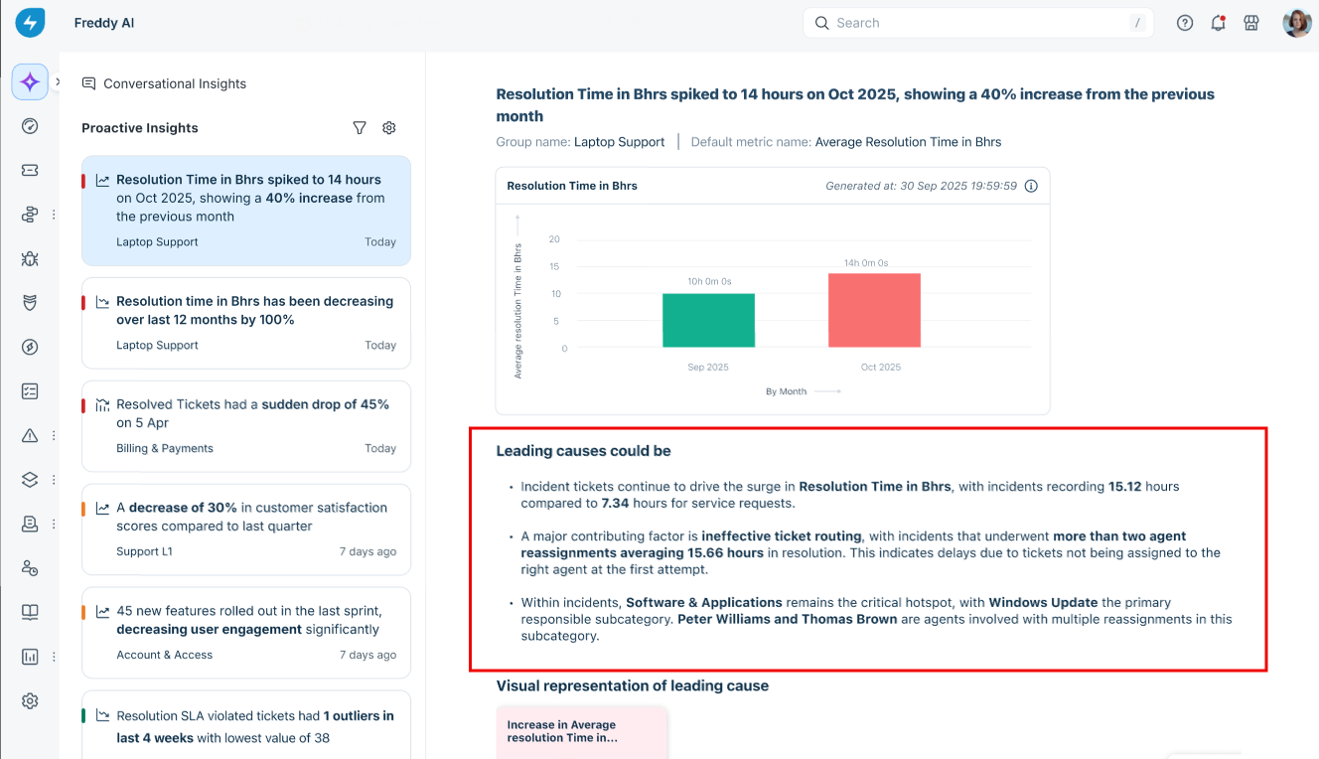
Task: Click the 'By Month' axis label
Action: point(786,391)
